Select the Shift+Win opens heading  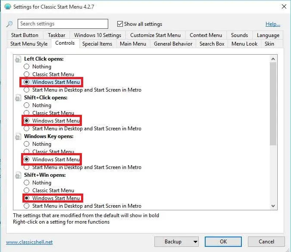[x=45, y=175]
